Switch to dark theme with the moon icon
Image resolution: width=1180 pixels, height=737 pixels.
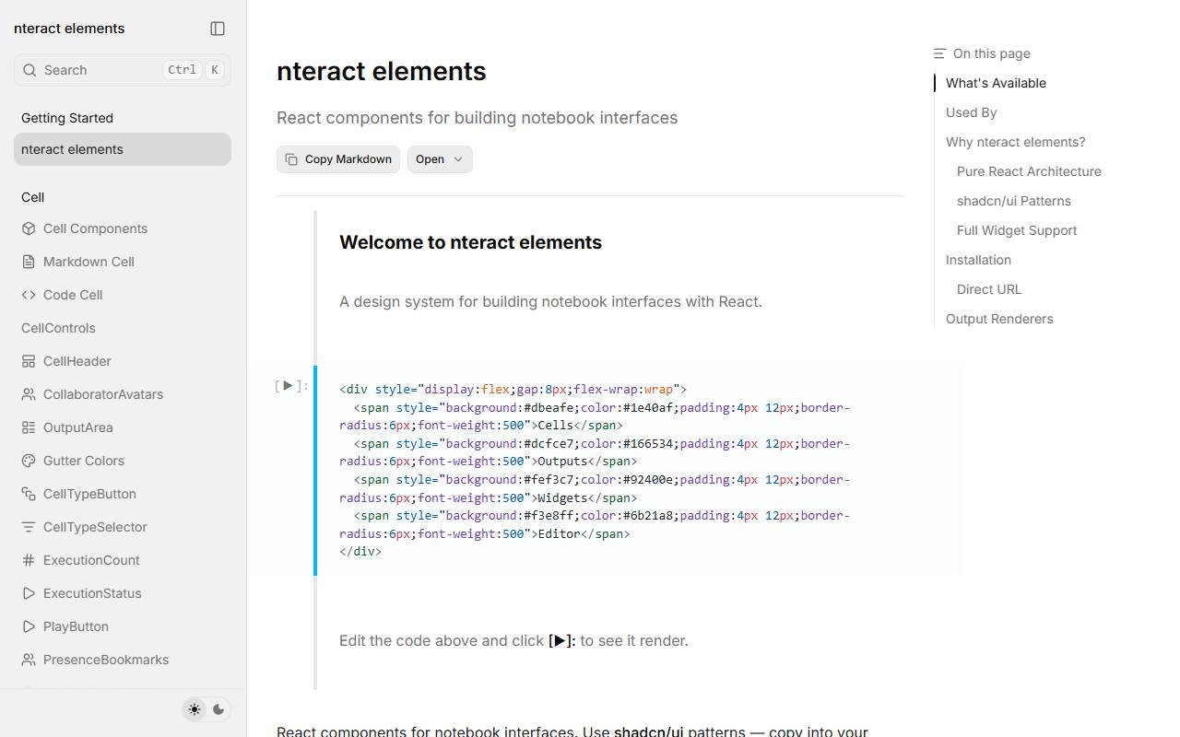[218, 709]
